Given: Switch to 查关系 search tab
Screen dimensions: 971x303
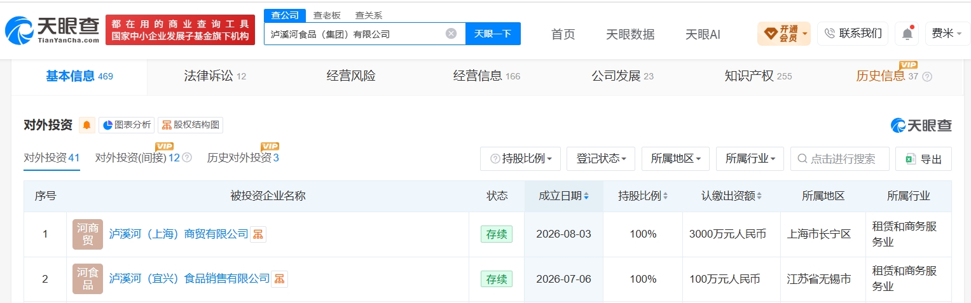Looking at the screenshot, I should click(x=369, y=15).
